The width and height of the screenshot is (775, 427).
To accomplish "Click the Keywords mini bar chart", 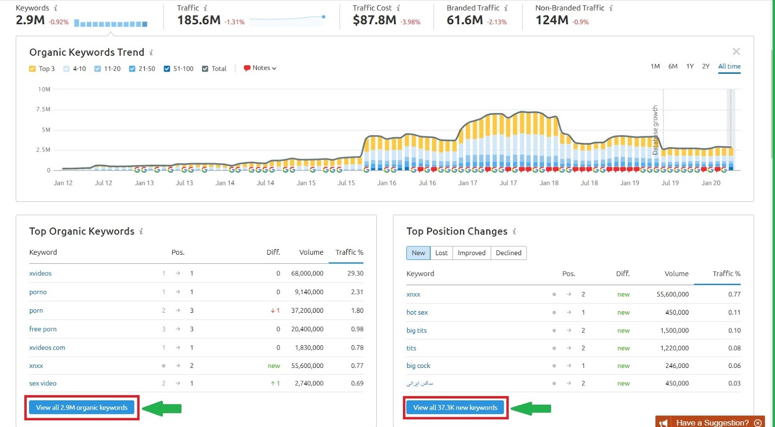I will (110, 24).
